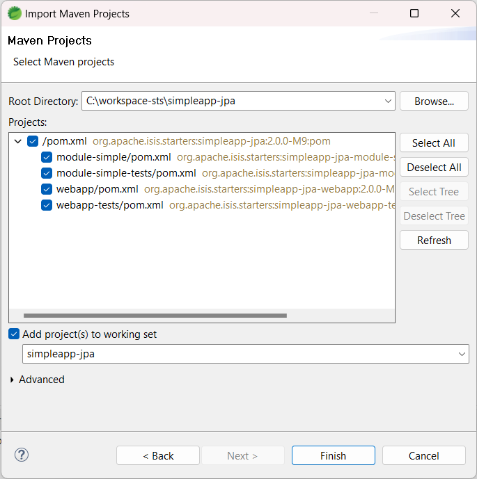This screenshot has width=477, height=479.
Task: Uncheck module-simple/pom.xml project checkbox
Action: tap(47, 157)
